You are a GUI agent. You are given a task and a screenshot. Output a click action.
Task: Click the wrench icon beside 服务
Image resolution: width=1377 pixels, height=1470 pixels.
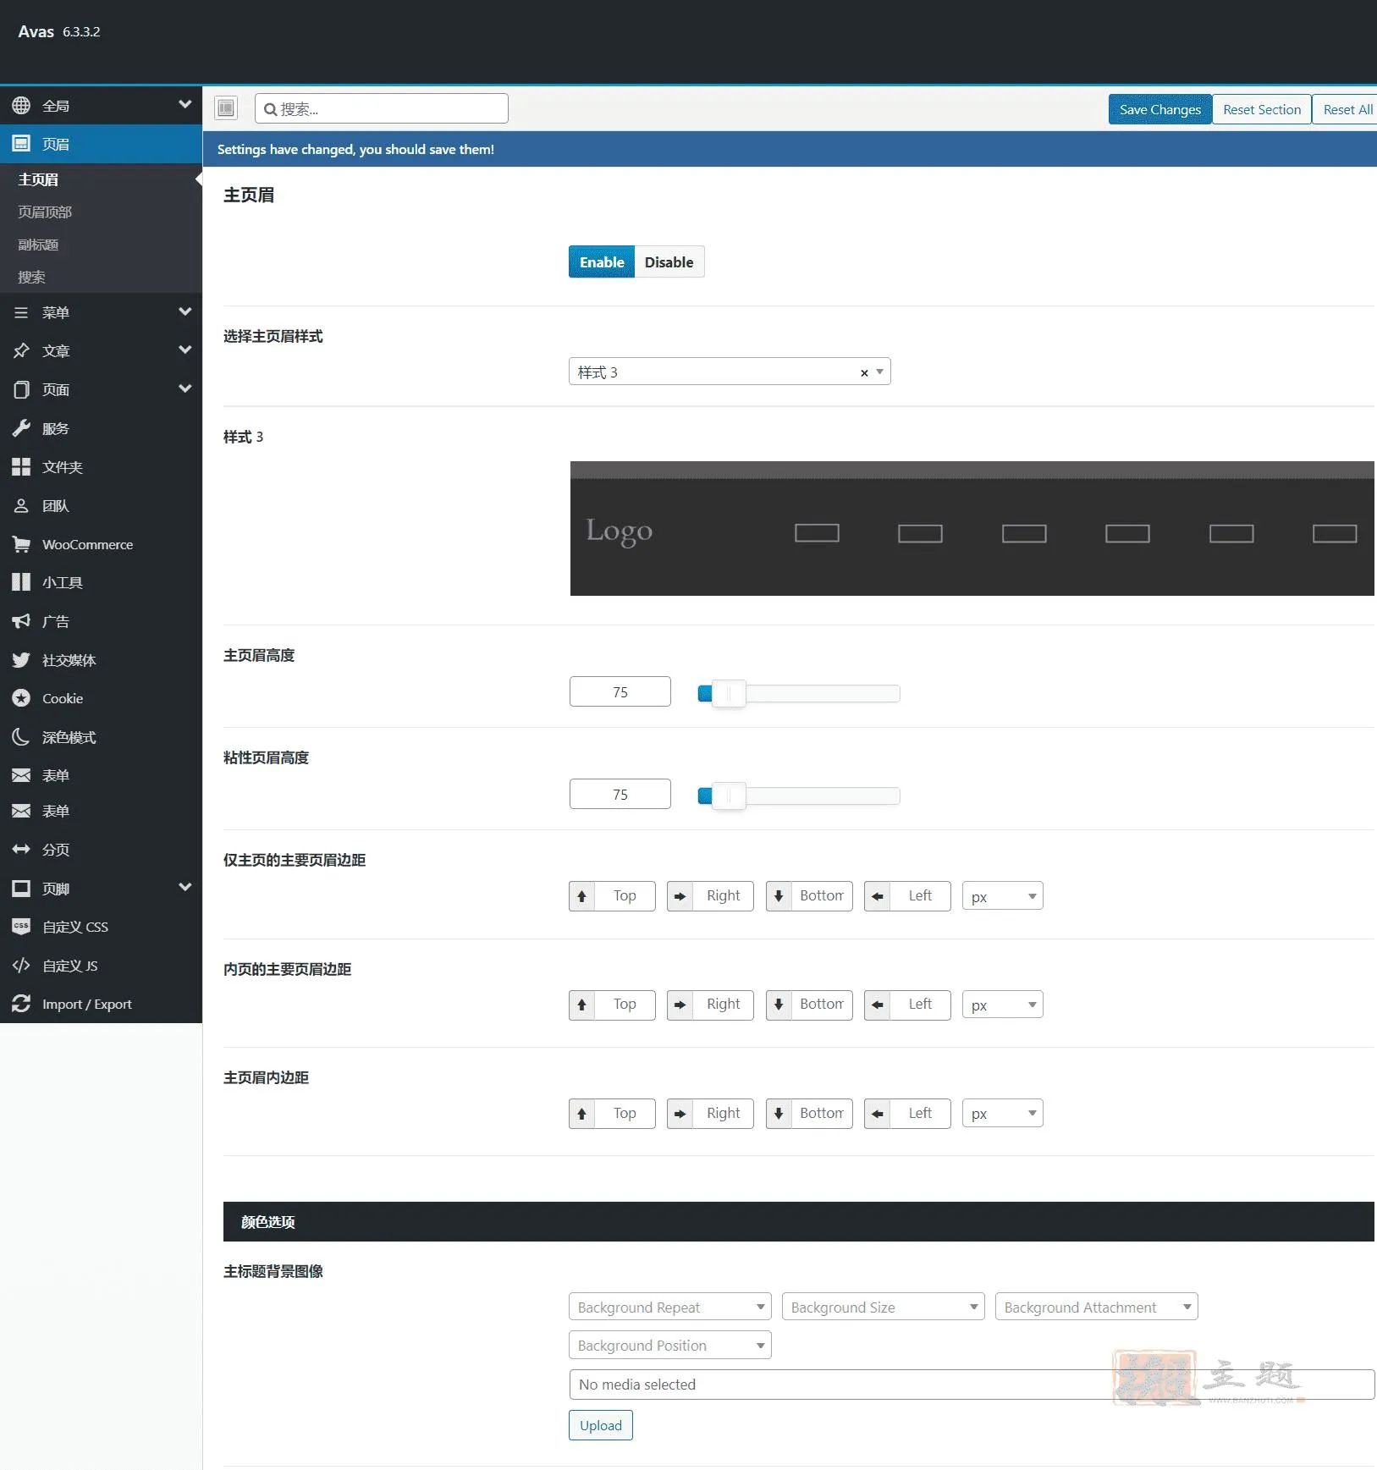21,428
